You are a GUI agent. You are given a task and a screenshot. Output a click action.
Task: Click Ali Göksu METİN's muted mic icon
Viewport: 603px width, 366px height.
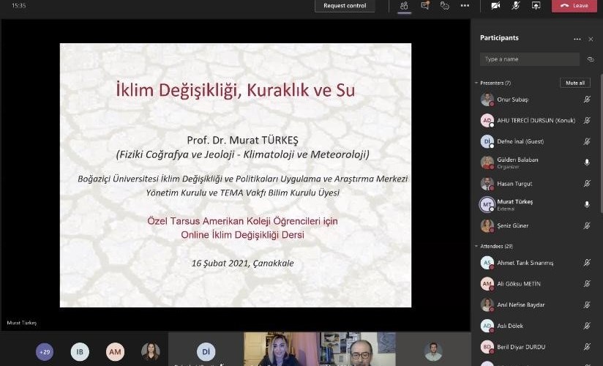587,283
